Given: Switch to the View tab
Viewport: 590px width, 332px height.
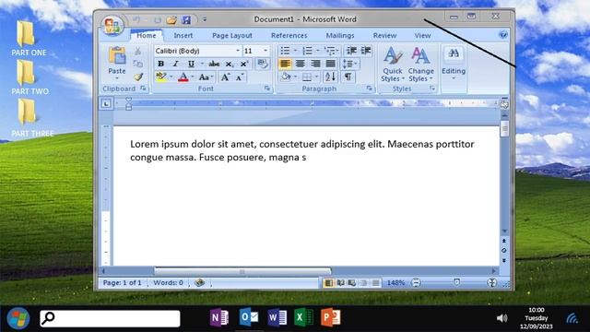Looking at the screenshot, I should pos(422,35).
